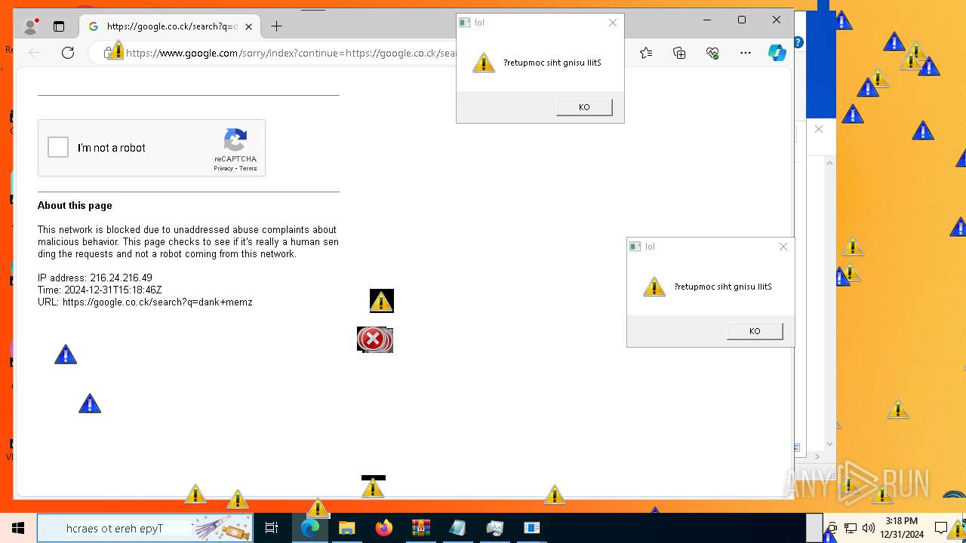Select the About this page heading
Image resolution: width=966 pixels, height=543 pixels.
pos(75,205)
